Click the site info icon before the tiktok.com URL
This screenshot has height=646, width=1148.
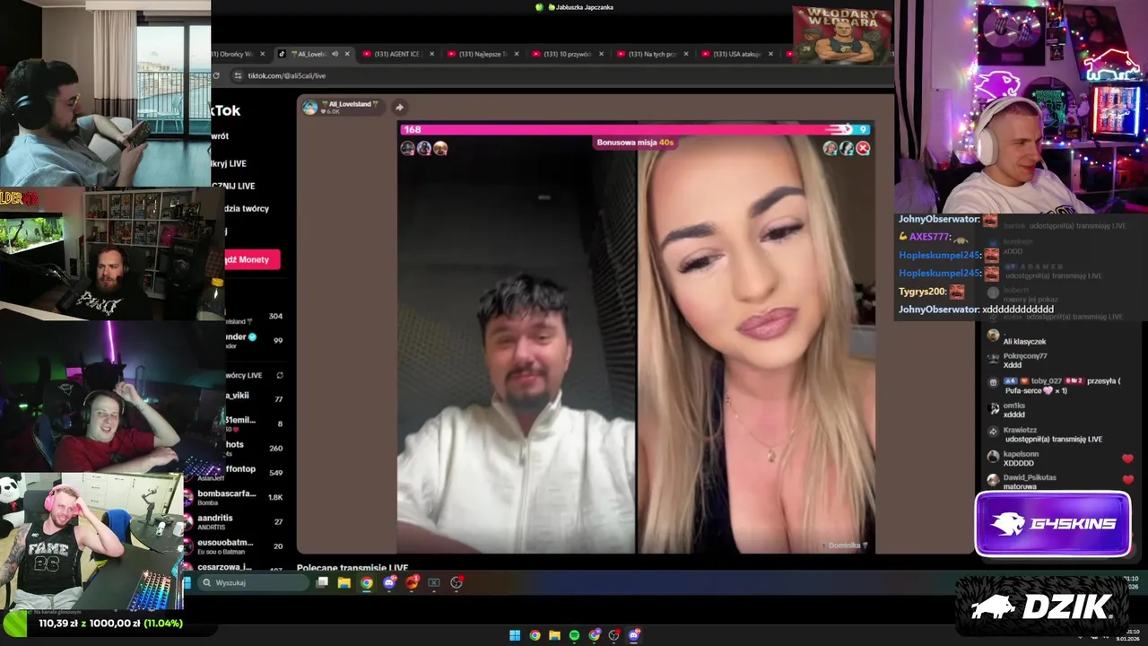pyautogui.click(x=238, y=75)
